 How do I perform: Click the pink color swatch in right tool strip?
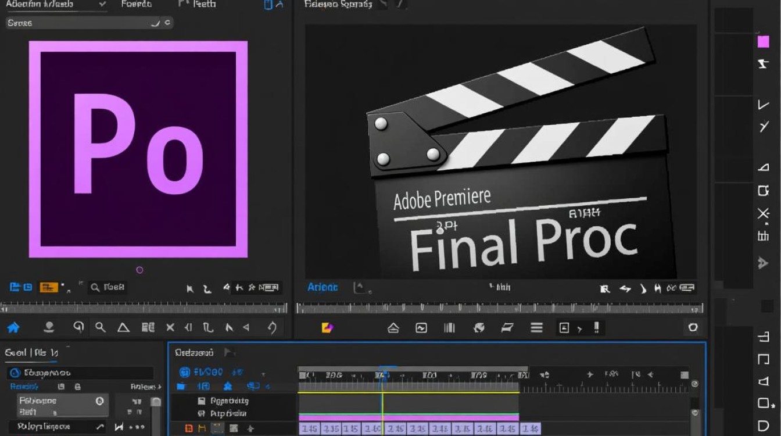[763, 42]
